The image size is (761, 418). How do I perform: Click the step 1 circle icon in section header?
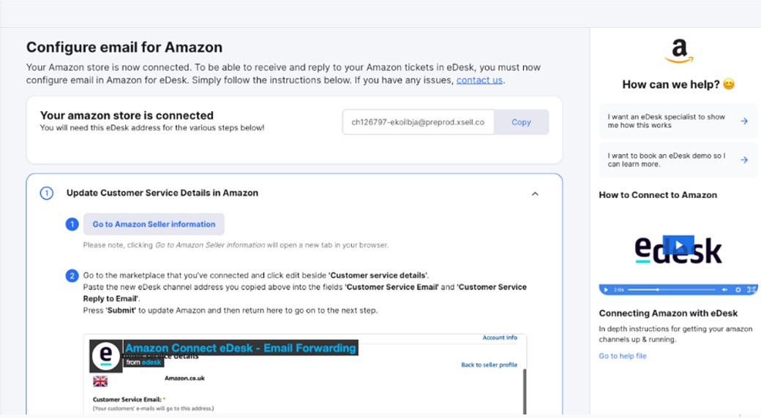tap(47, 194)
